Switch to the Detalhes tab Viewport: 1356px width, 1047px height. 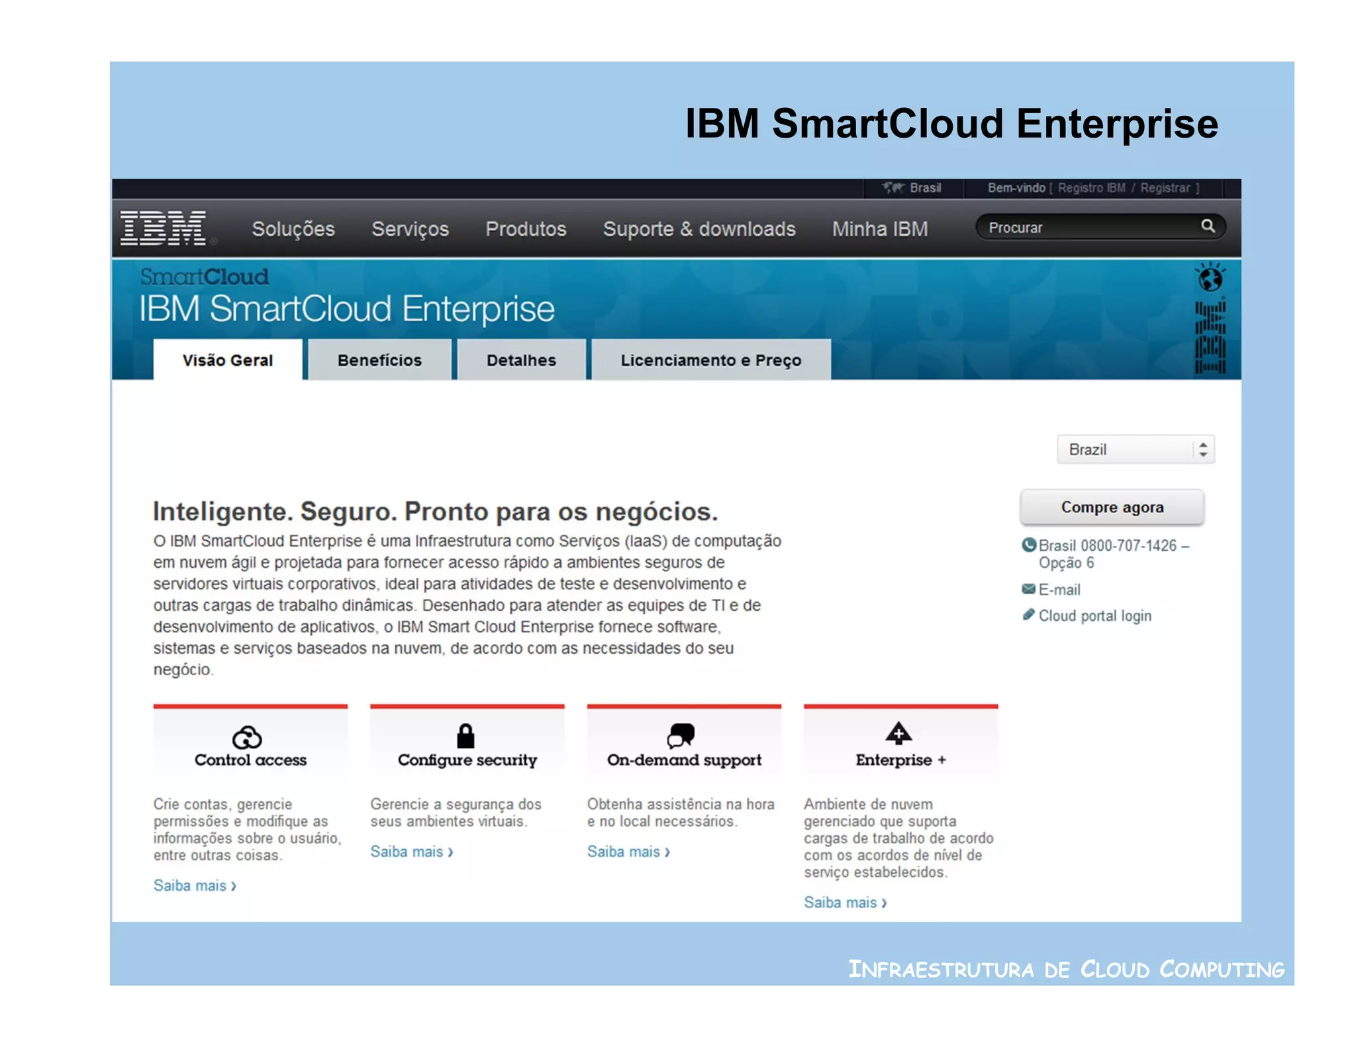(521, 360)
